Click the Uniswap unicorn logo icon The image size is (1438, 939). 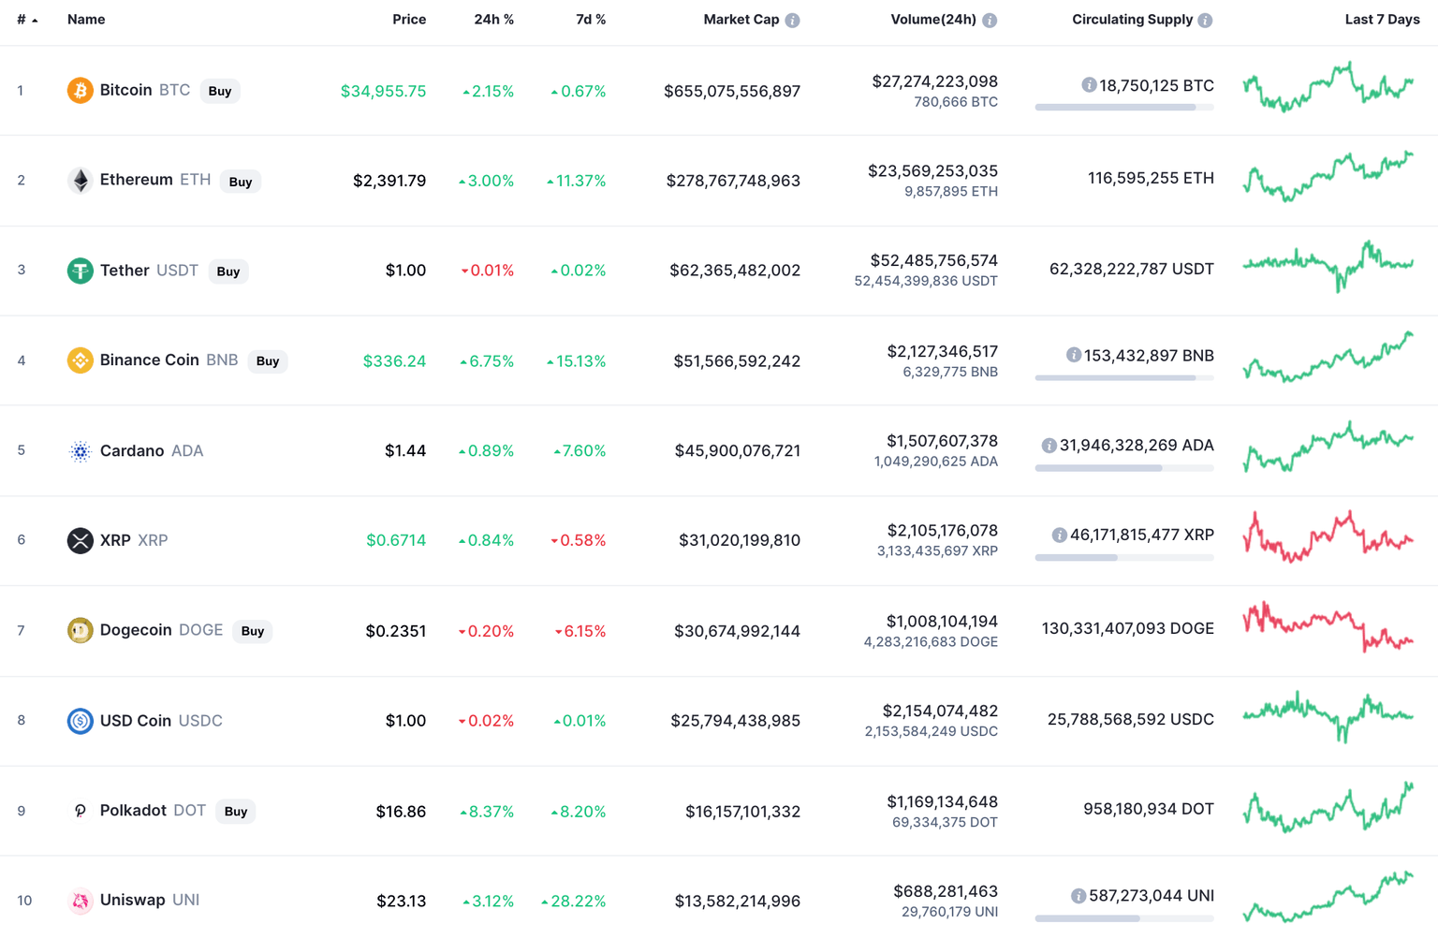pyautogui.click(x=81, y=901)
